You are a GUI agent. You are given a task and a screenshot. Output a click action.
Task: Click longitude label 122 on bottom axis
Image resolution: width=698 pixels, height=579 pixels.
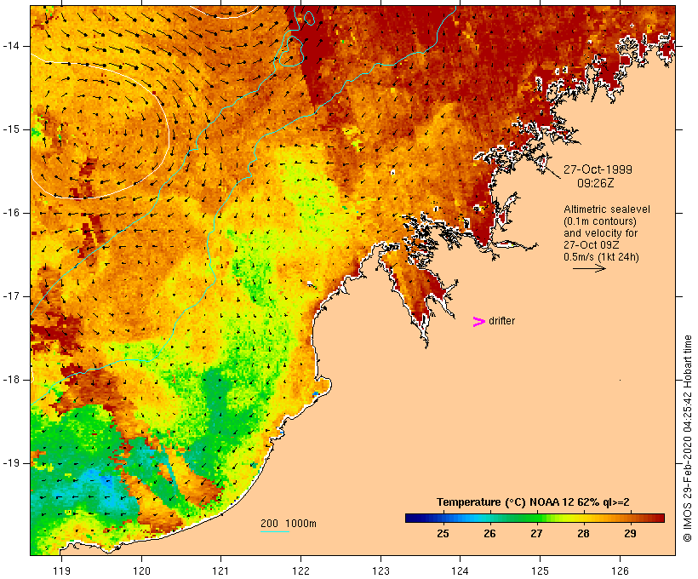click(x=300, y=570)
